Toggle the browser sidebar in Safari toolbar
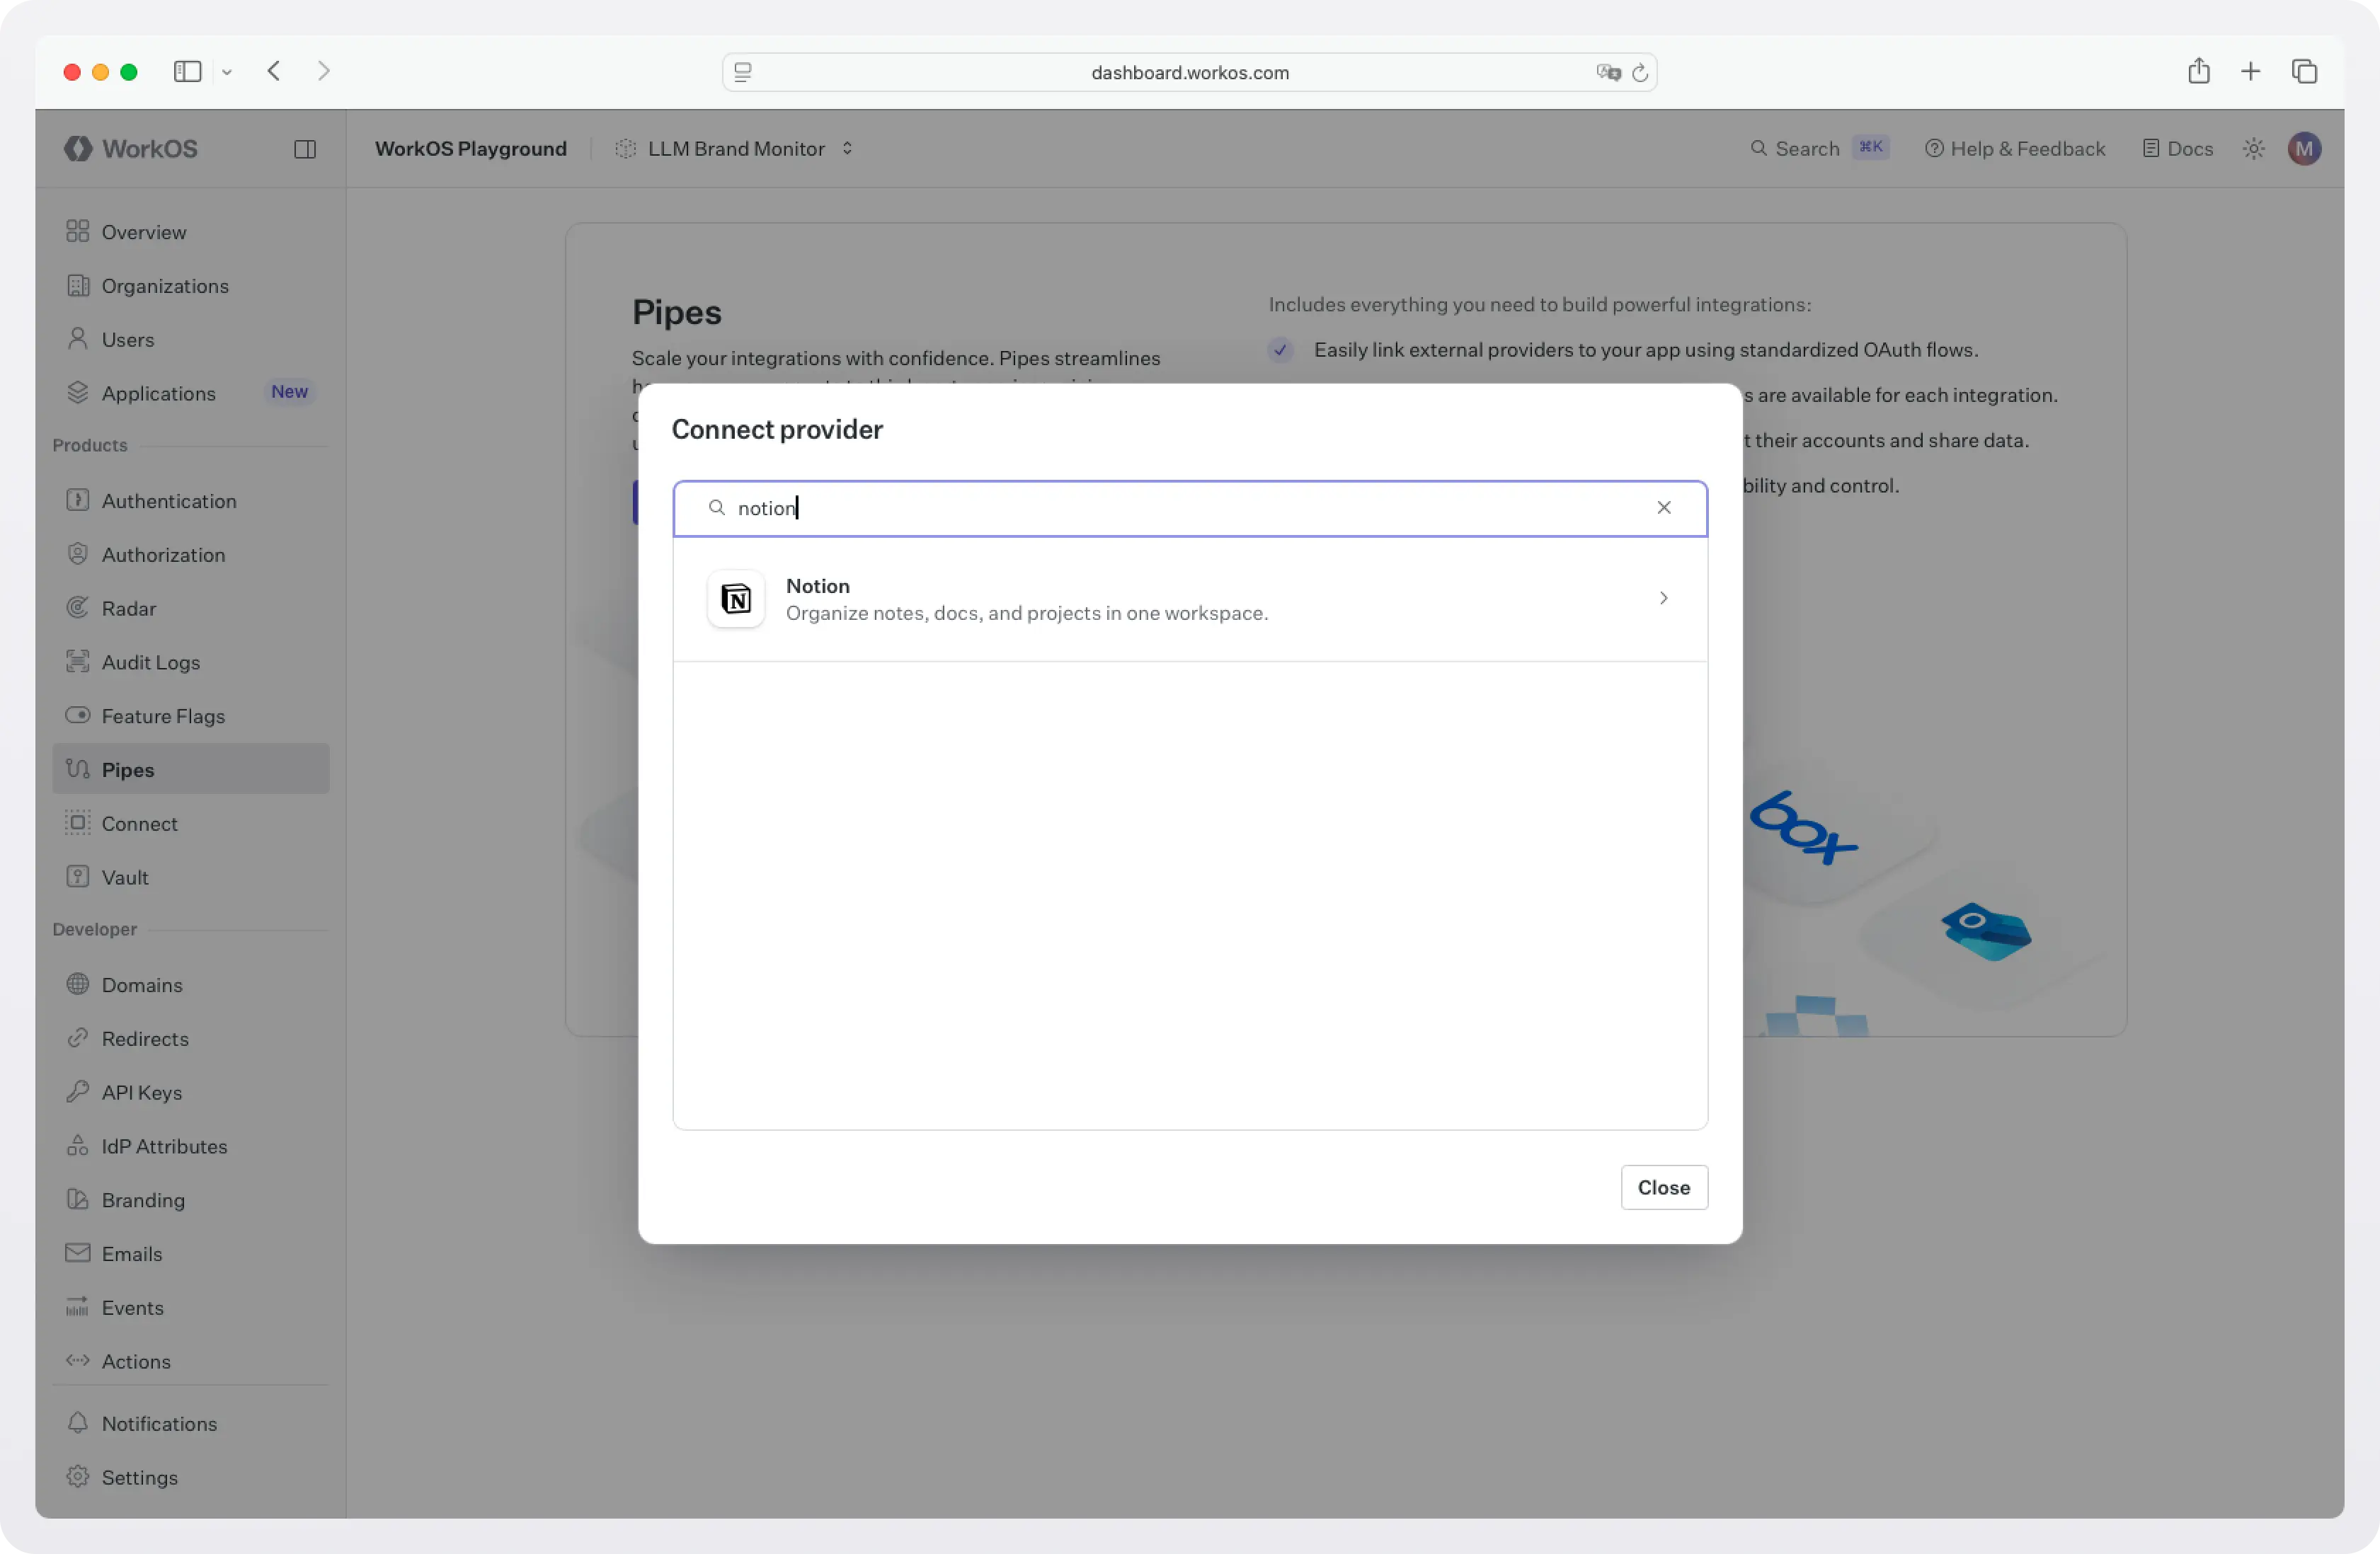 coord(187,71)
